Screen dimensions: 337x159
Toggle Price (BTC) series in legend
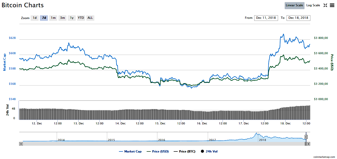click(x=184, y=151)
